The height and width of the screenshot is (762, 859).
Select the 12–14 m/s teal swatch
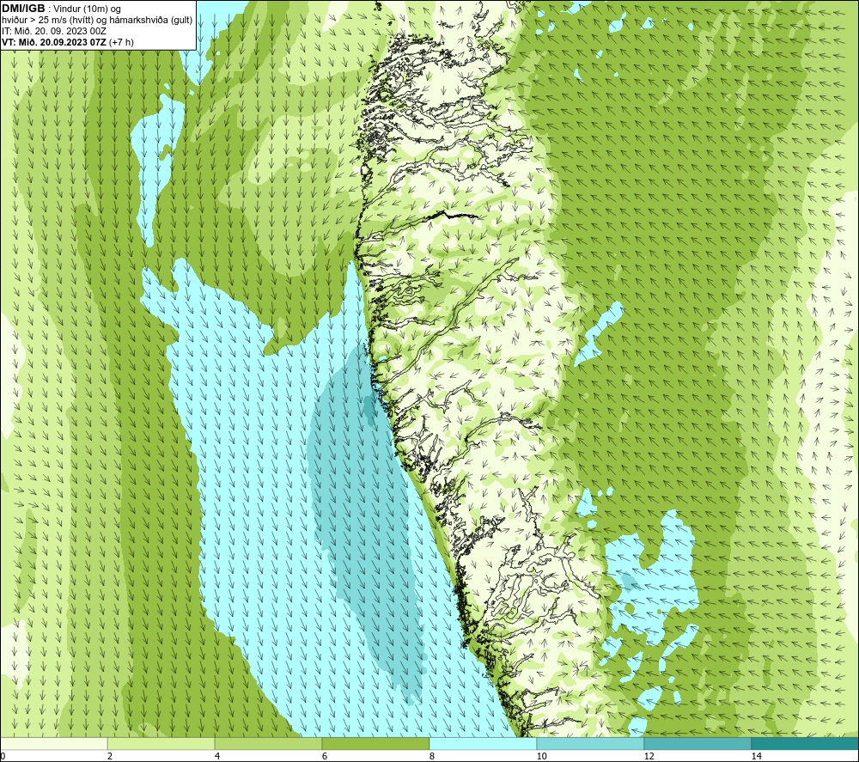(698, 743)
